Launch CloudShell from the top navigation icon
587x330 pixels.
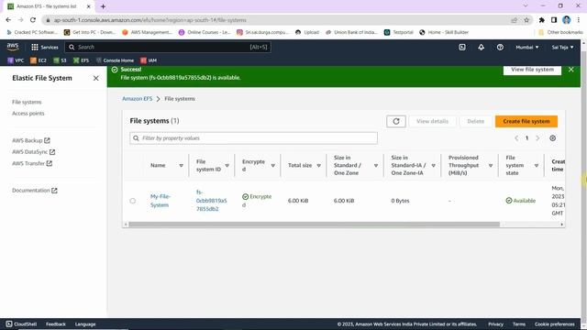tap(462, 47)
